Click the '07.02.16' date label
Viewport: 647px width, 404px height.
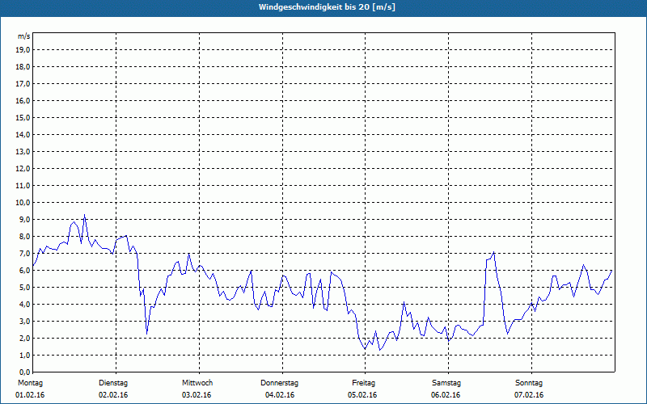point(530,395)
